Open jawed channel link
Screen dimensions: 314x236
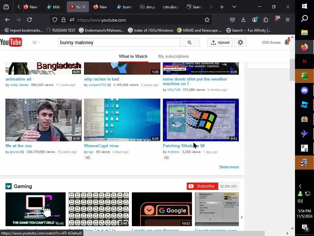pos(15,152)
